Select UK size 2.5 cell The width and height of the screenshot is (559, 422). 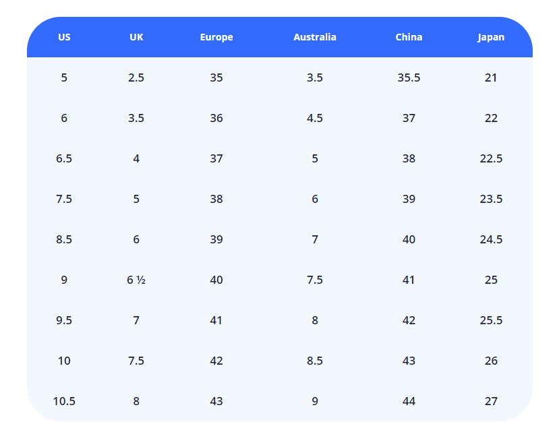pos(136,78)
